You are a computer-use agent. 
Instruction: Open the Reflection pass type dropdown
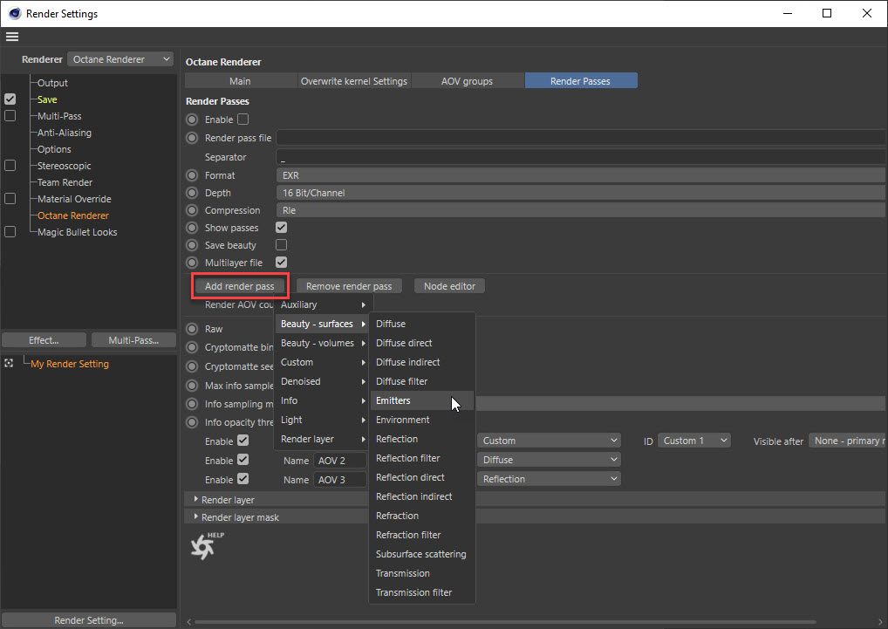point(549,479)
